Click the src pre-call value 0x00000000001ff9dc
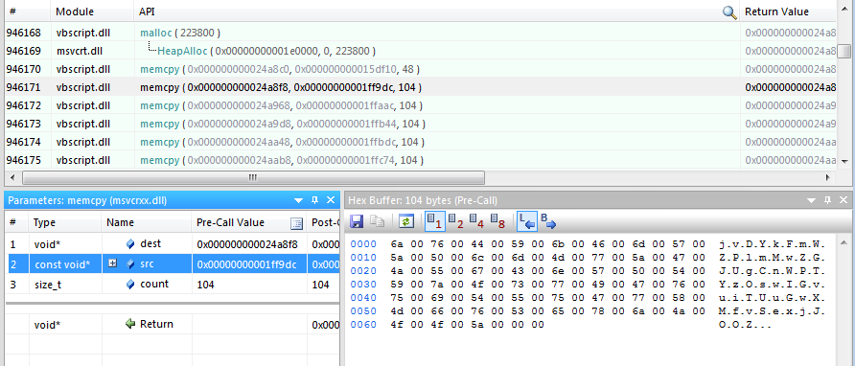 point(246,264)
